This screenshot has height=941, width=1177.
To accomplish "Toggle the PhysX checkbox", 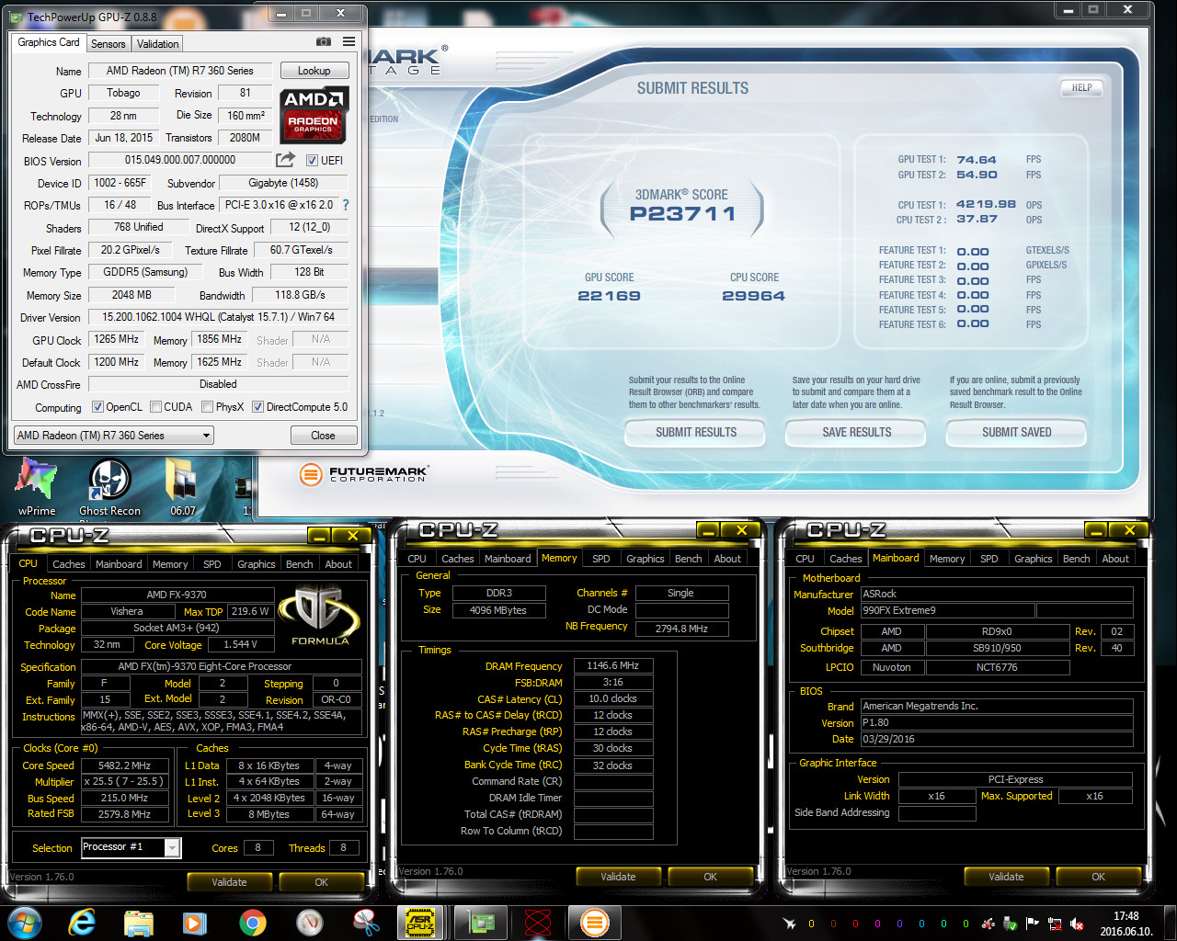I will 208,406.
